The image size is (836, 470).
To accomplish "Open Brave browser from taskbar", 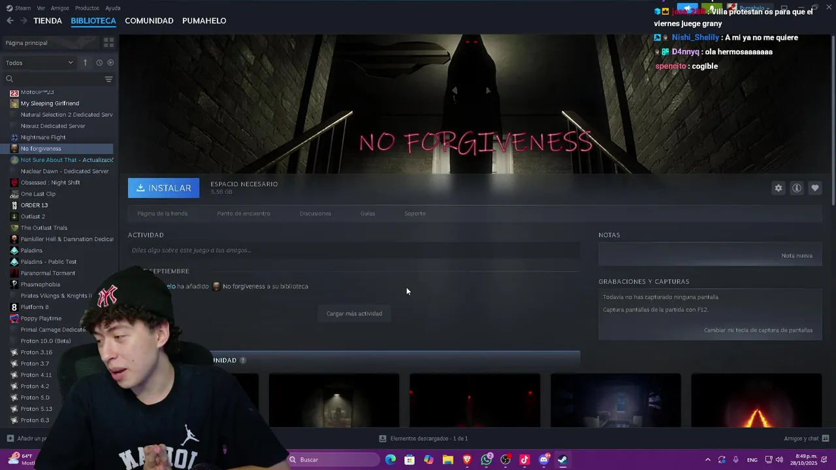I will 467,460.
